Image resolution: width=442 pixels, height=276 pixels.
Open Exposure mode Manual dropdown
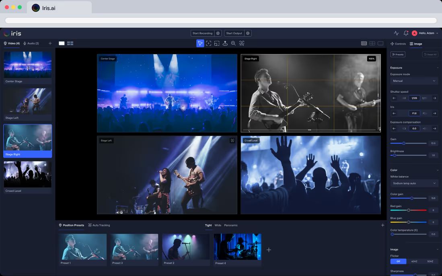coord(414,81)
